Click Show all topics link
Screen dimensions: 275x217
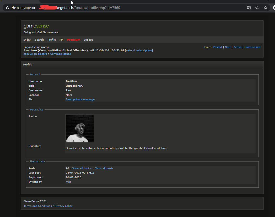pyautogui.click(x=82, y=168)
